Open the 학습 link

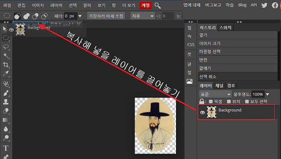pos(229,5)
